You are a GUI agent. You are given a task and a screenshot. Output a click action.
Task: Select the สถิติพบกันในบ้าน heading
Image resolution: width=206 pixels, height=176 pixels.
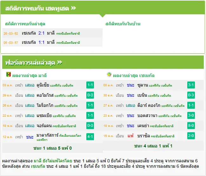[x=123, y=24]
